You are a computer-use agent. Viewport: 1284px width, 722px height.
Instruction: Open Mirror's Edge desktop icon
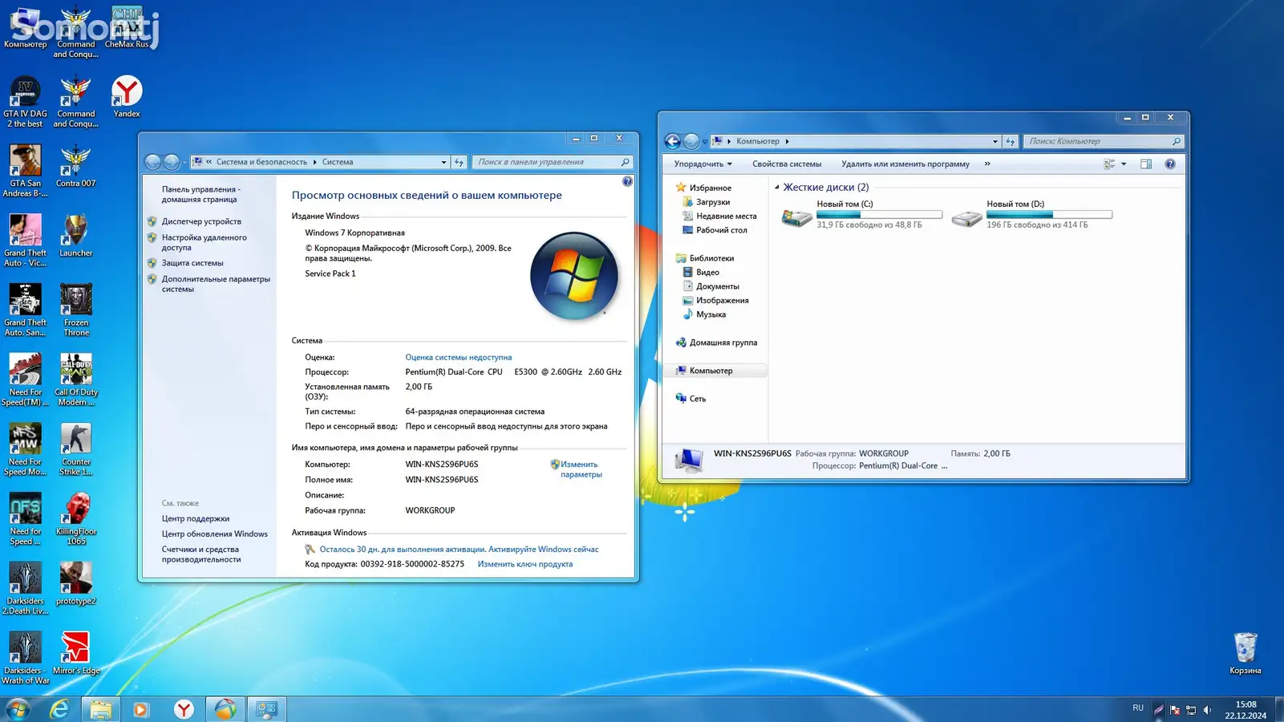(75, 653)
